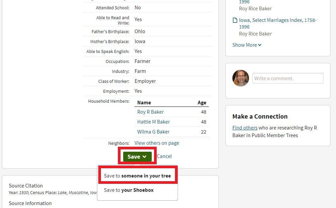The image size is (336, 208).
Task: Click the Make a Connection heading
Action: pyautogui.click(x=260, y=117)
